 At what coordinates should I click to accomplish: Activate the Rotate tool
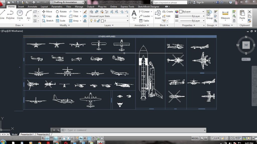[x=61, y=11]
